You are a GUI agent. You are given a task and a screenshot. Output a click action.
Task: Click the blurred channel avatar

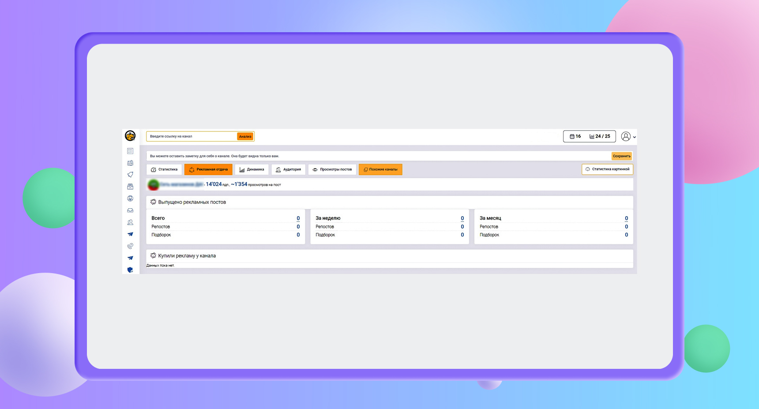click(x=153, y=184)
